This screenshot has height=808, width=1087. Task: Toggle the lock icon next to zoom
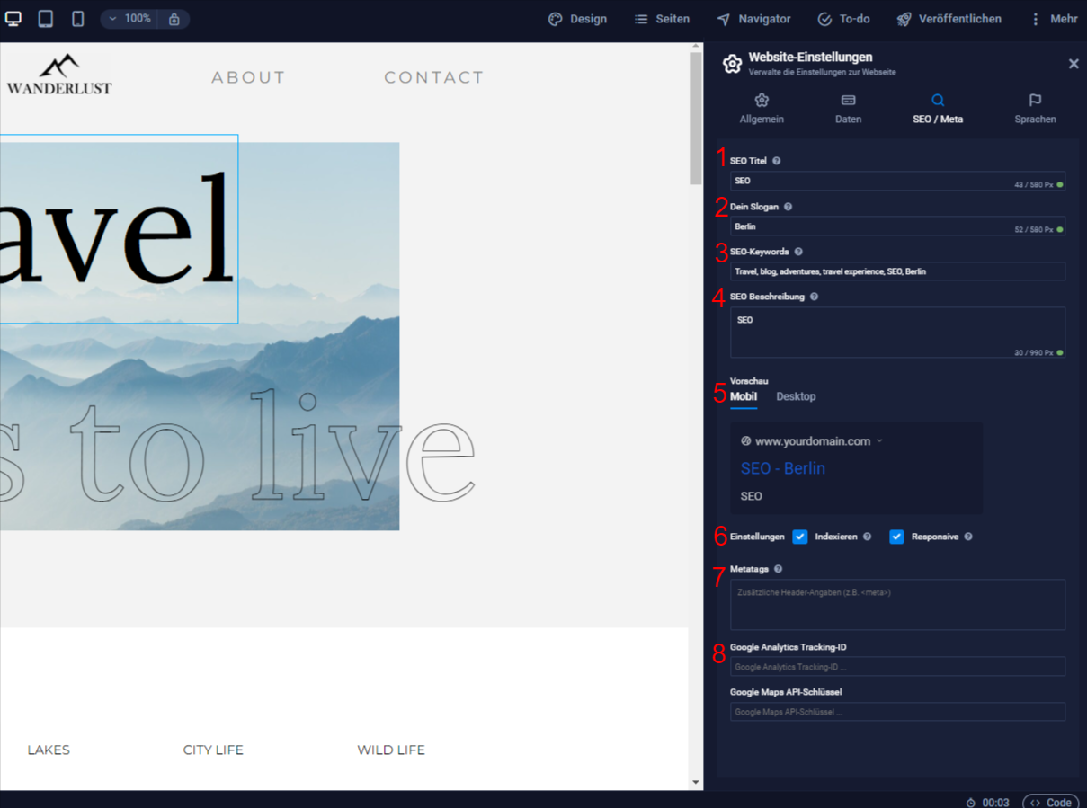click(x=174, y=19)
